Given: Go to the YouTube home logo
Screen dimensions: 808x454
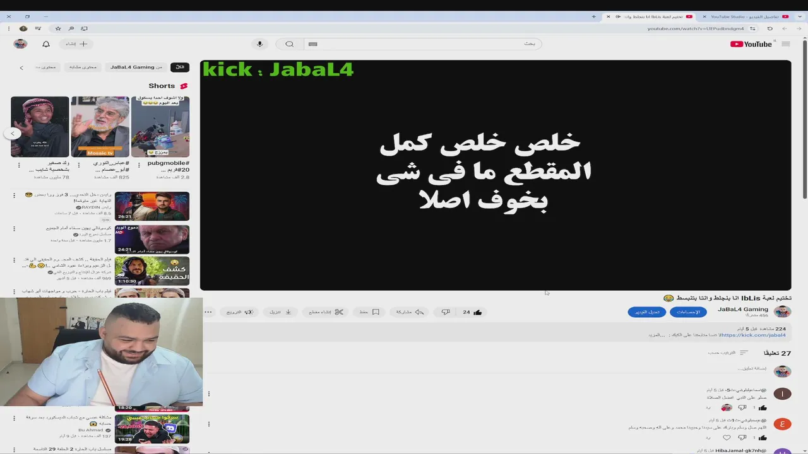Looking at the screenshot, I should 751,44.
